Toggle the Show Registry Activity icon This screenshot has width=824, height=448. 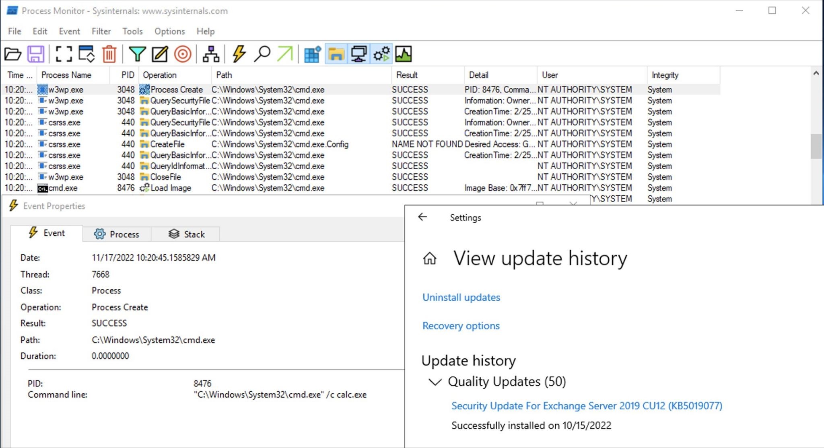[313, 54]
